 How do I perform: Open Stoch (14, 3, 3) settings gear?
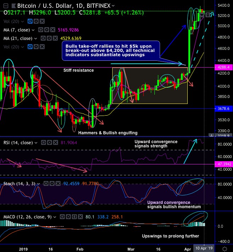pyautogui.click(x=52, y=183)
